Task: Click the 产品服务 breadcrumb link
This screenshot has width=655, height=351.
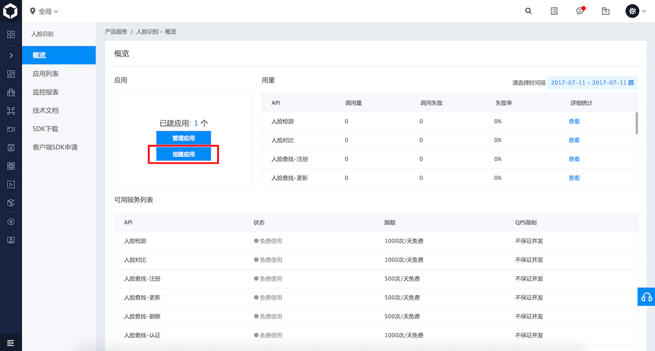Action: 116,32
